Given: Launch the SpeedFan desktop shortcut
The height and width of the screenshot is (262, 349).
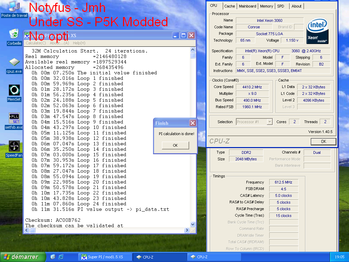Looking at the screenshot, I should point(14,149).
